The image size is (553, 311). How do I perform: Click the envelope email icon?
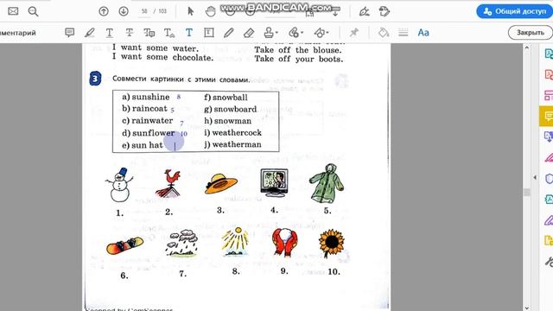(13, 11)
